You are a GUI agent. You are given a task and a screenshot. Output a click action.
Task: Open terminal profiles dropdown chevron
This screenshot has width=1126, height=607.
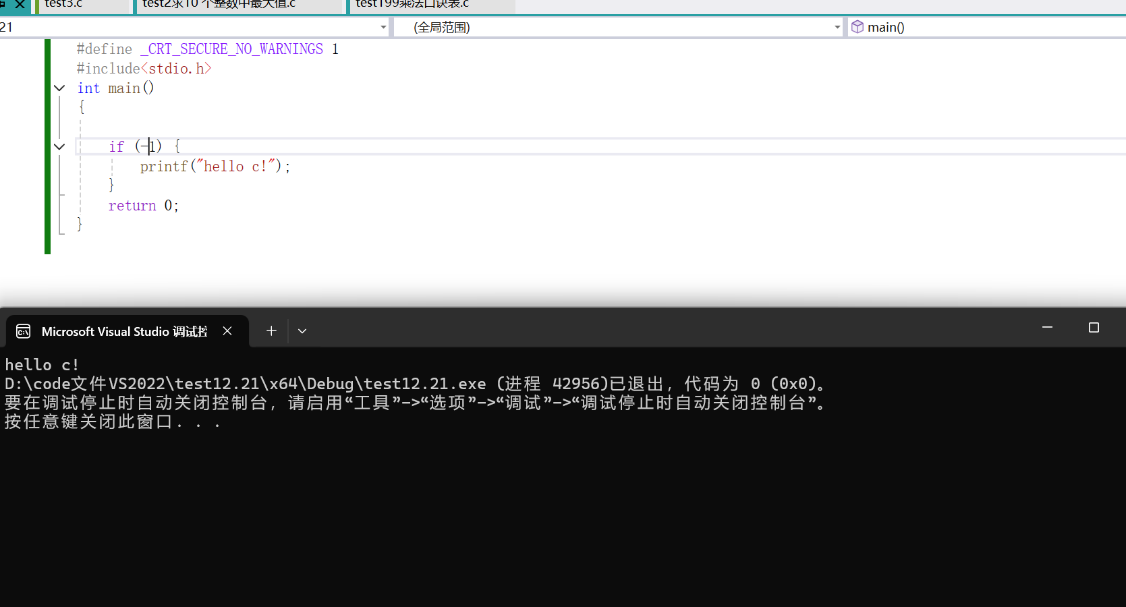(302, 331)
